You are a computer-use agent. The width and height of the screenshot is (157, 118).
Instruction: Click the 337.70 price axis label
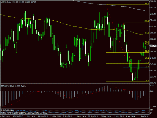(153, 77)
